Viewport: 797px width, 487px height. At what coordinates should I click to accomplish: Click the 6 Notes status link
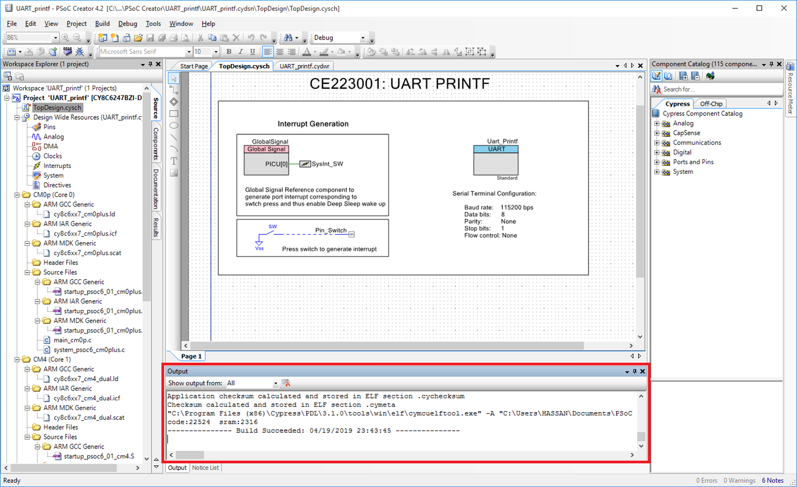pos(772,480)
